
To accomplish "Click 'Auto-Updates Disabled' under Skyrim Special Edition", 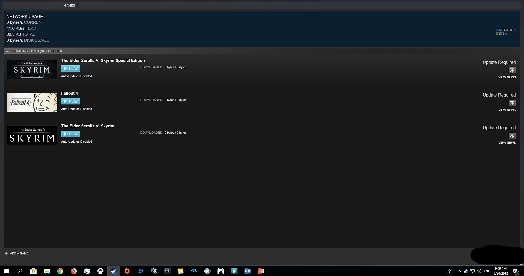I will (x=76, y=76).
